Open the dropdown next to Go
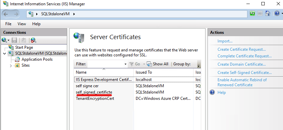 click(144, 64)
